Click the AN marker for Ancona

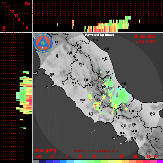107,49
